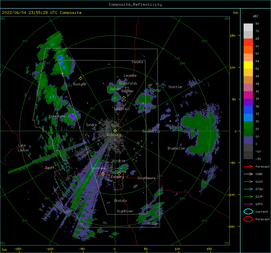Click the Okotoks label

point(120,201)
